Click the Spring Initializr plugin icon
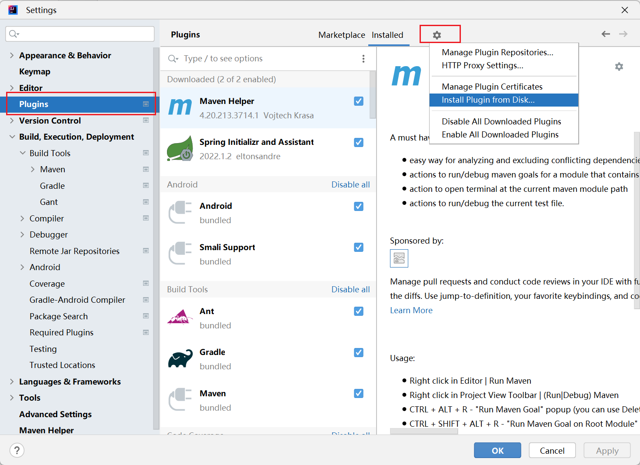The image size is (640, 465). pyautogui.click(x=180, y=148)
